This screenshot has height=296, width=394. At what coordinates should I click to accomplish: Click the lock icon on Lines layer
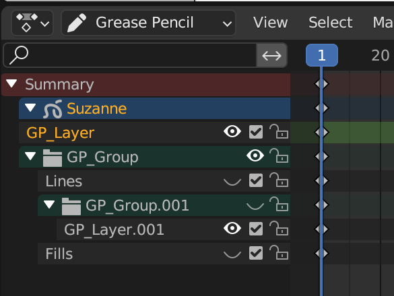[279, 180]
